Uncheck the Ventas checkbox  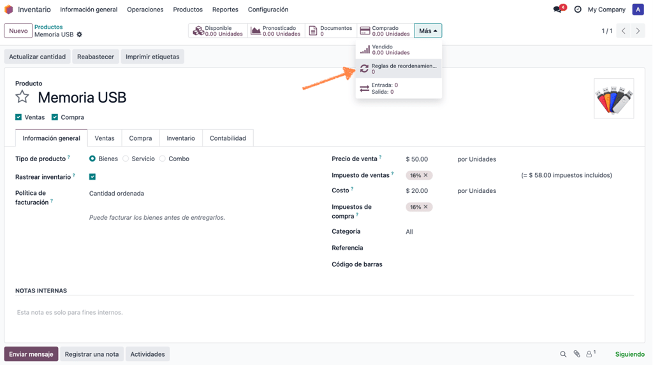18,117
